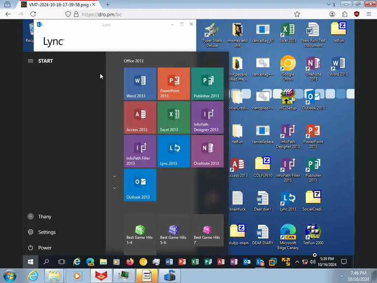Launch Firefox from the VM taskbar

click(130, 262)
